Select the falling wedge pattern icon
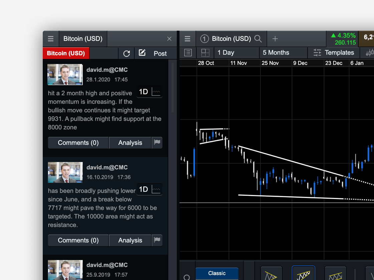The image size is (374, 280). (x=271, y=274)
